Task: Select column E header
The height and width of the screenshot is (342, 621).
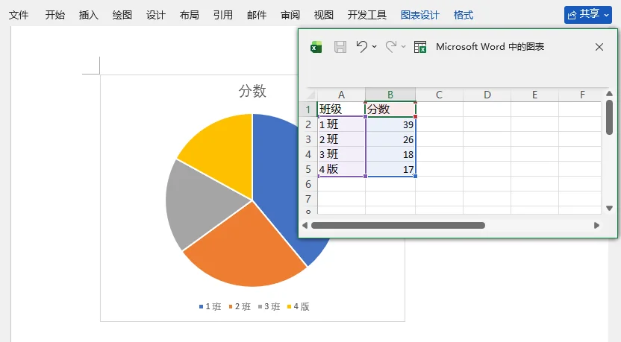Action: click(534, 95)
